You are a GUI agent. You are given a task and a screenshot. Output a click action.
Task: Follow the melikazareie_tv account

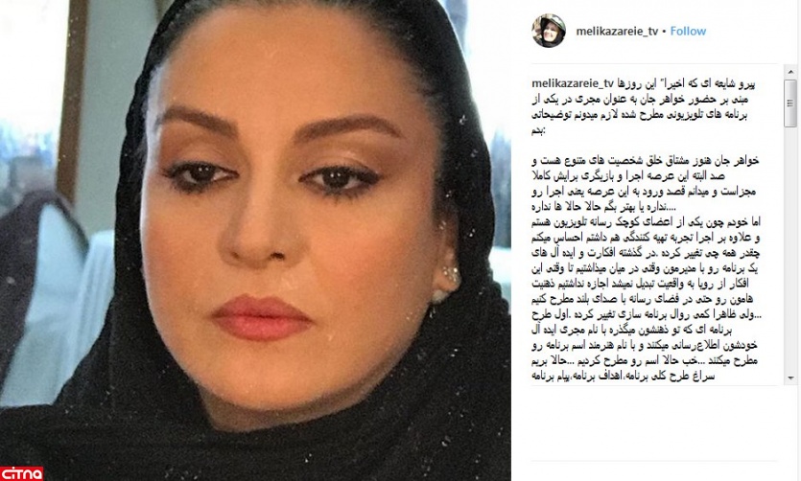click(x=688, y=31)
